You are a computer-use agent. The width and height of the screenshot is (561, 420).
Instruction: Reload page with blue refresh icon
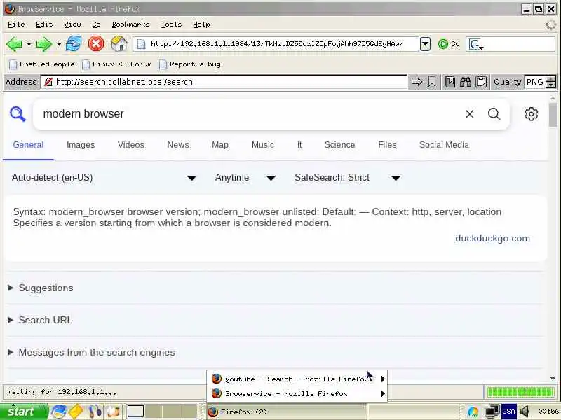(74, 44)
